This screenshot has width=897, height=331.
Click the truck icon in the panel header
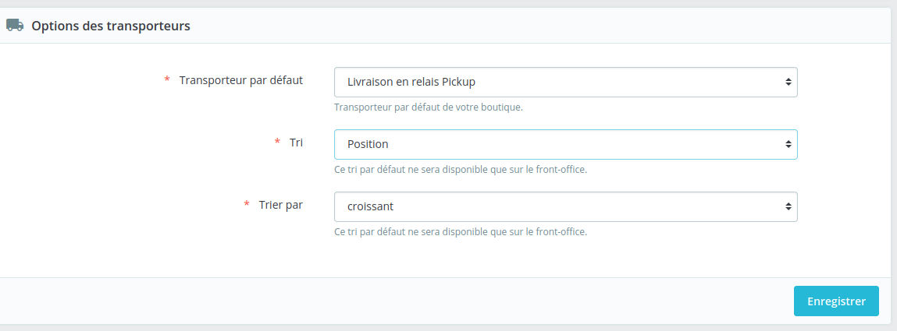point(15,25)
